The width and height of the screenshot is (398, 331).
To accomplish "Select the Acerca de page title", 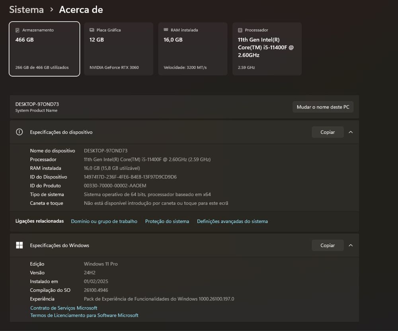I will (81, 10).
